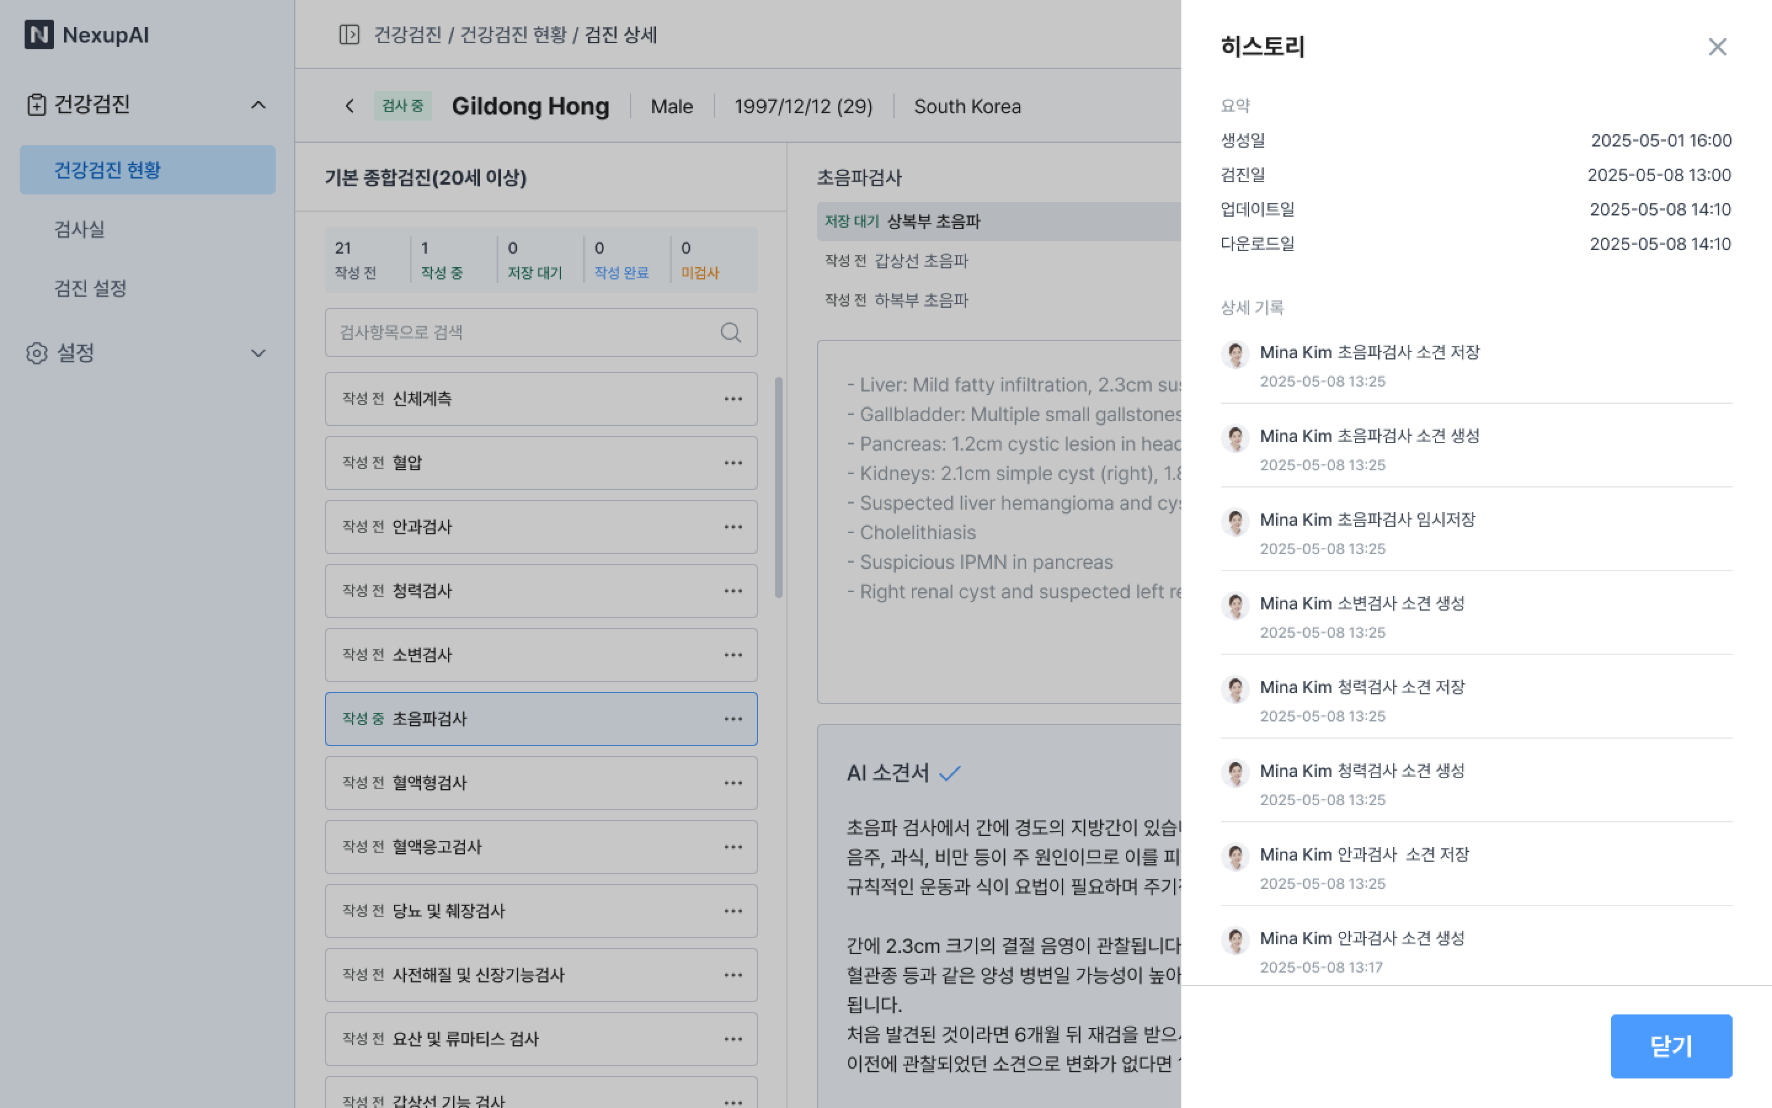The height and width of the screenshot is (1108, 1772).
Task: Click the search magnifier icon in 검사항목 field
Action: coord(730,332)
